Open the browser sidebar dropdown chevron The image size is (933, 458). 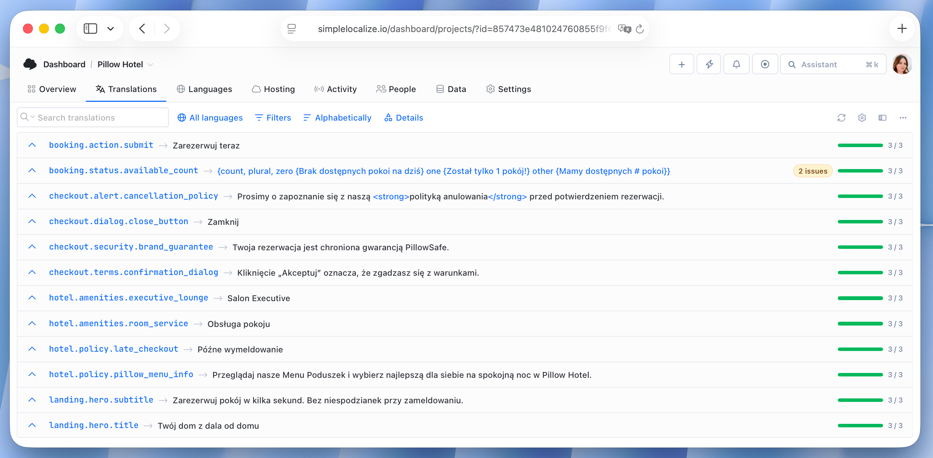[x=111, y=29]
